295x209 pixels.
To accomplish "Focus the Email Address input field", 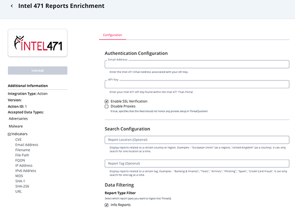I will pos(197,64).
